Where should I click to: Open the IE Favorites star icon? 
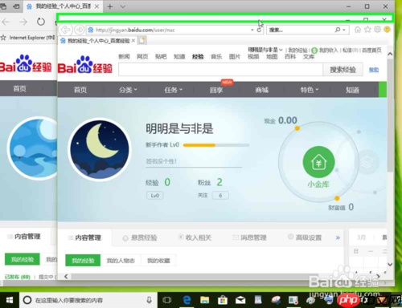click(x=367, y=30)
